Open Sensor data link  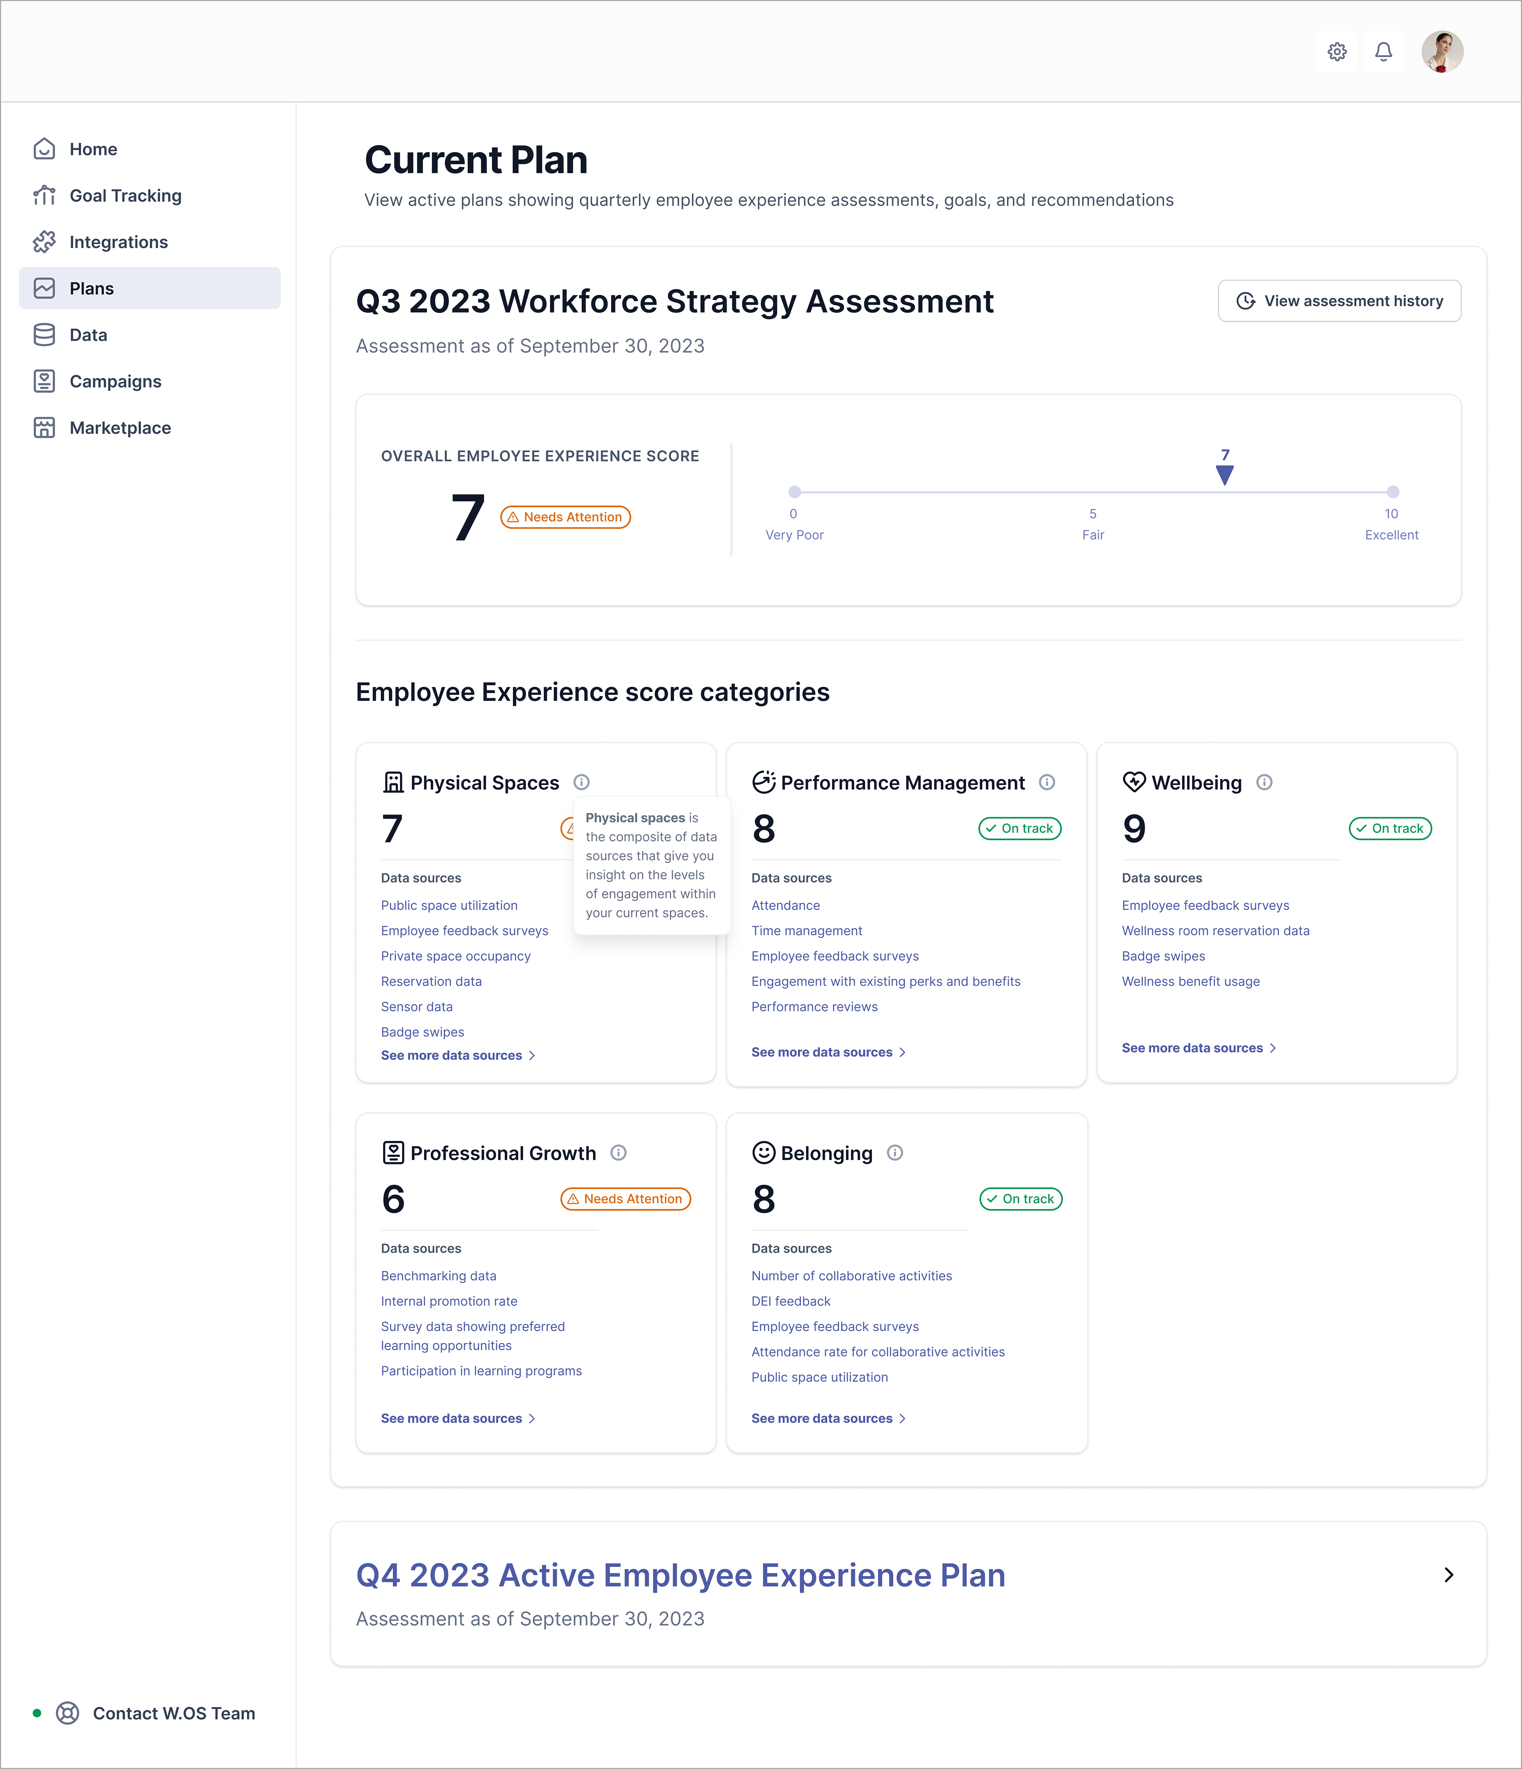point(417,1008)
